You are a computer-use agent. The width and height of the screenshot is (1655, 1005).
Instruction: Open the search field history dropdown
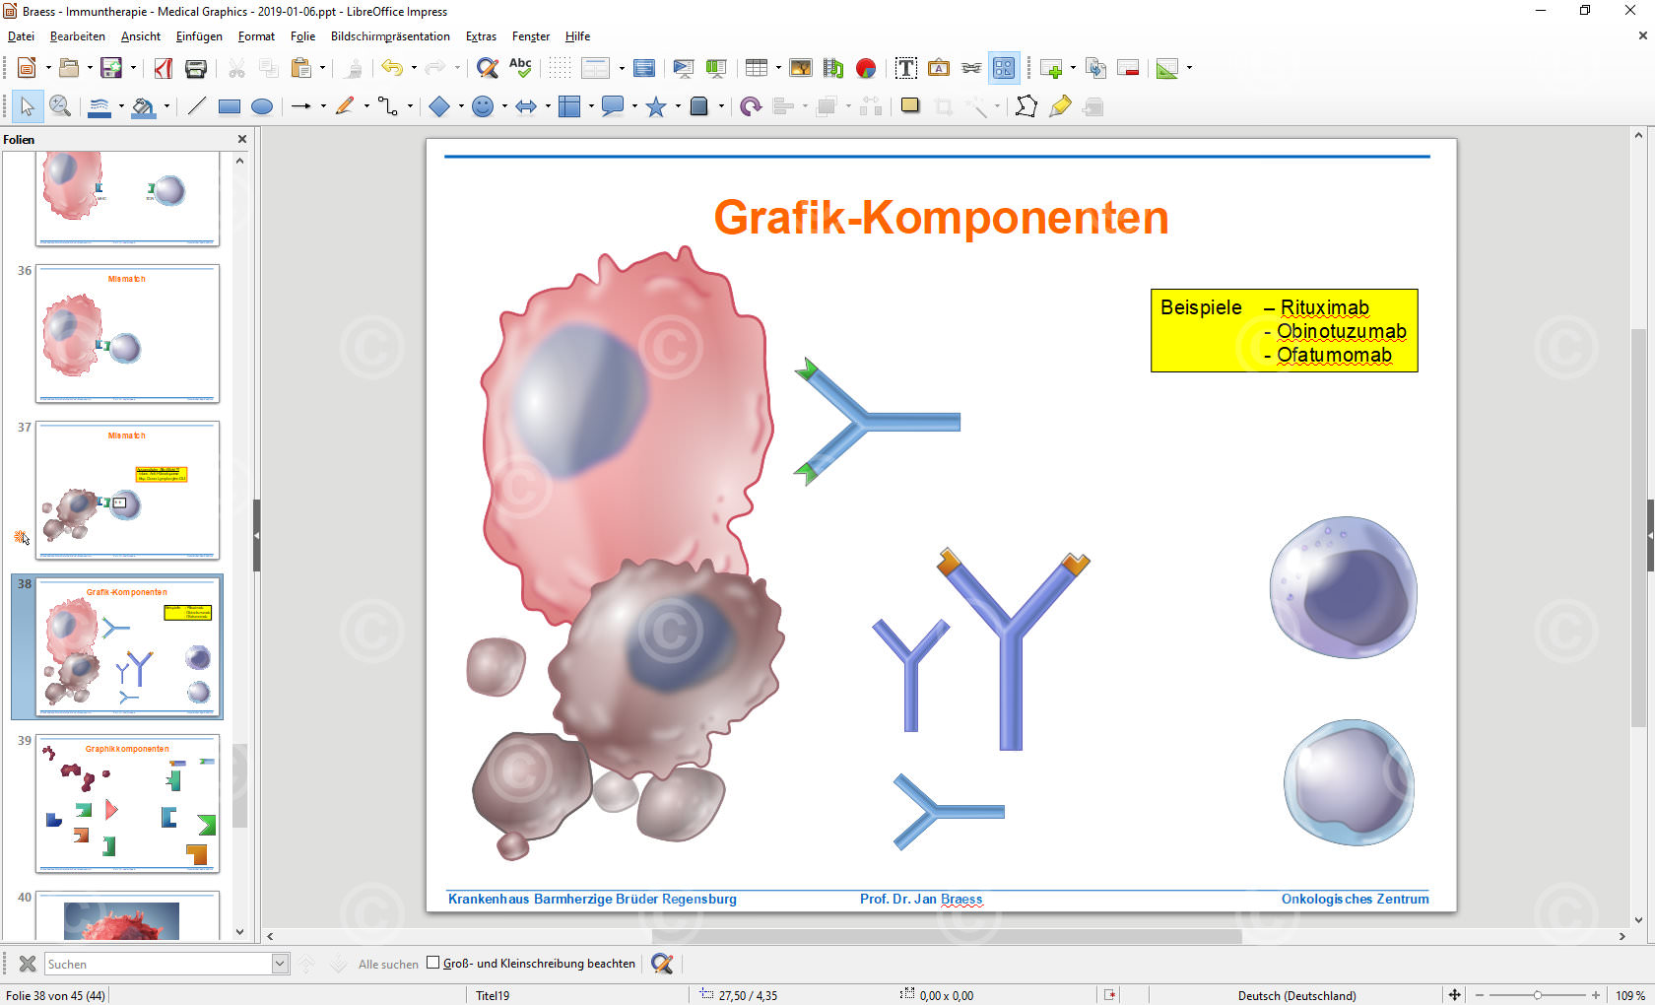pyautogui.click(x=280, y=964)
